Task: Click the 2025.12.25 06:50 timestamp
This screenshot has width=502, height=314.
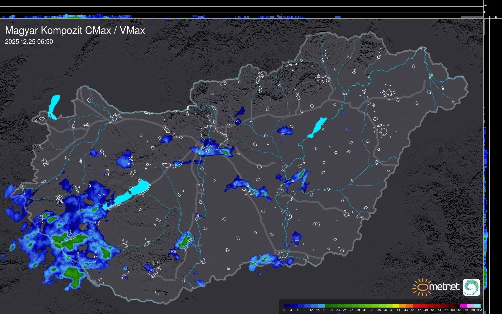Action: (29, 42)
